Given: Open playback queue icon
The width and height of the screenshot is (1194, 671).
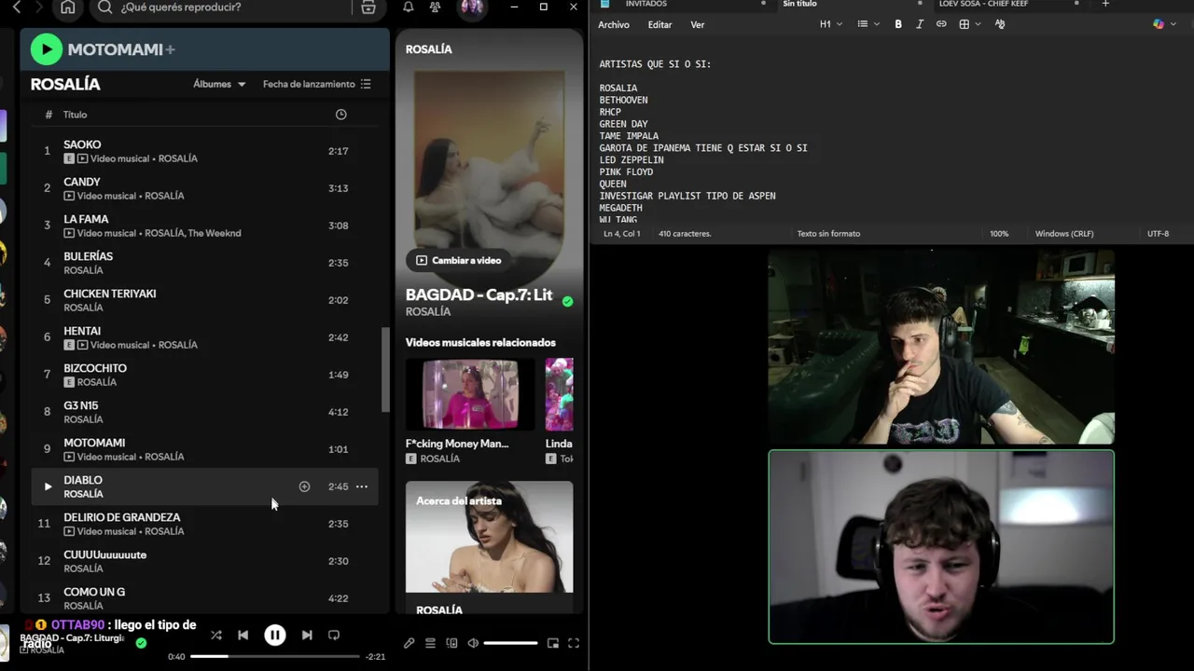Looking at the screenshot, I should 430,643.
